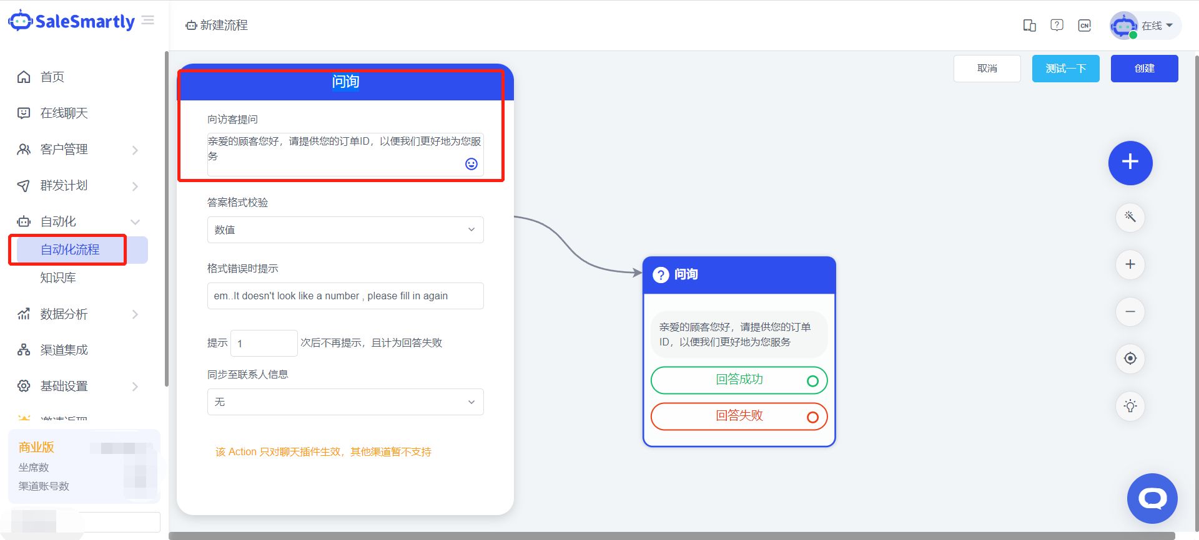Collapse the sidebar with the hamburger icon
This screenshot has width=1199, height=540.
click(x=148, y=20)
